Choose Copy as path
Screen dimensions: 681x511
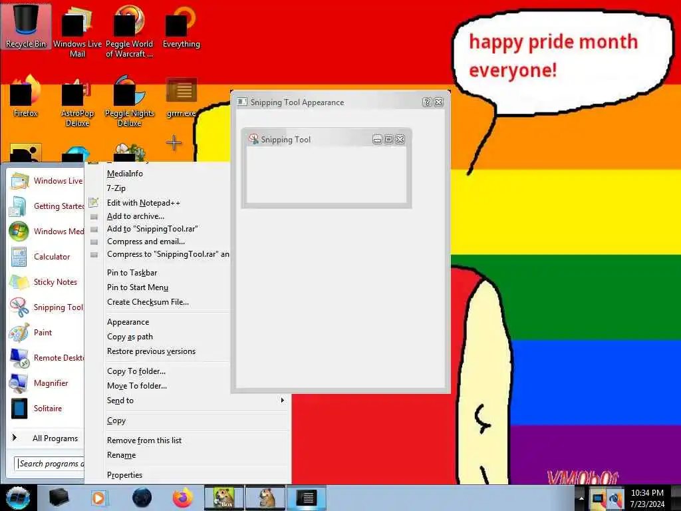tap(130, 337)
